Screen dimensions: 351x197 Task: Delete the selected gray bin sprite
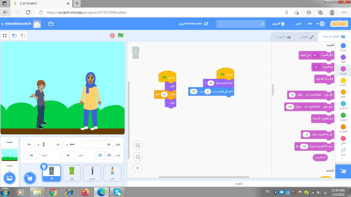coord(44,167)
